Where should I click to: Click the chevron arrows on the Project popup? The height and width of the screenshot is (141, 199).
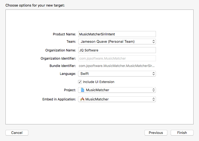[153, 90]
